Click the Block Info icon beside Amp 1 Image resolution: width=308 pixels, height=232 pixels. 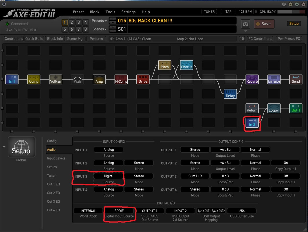pos(112,39)
